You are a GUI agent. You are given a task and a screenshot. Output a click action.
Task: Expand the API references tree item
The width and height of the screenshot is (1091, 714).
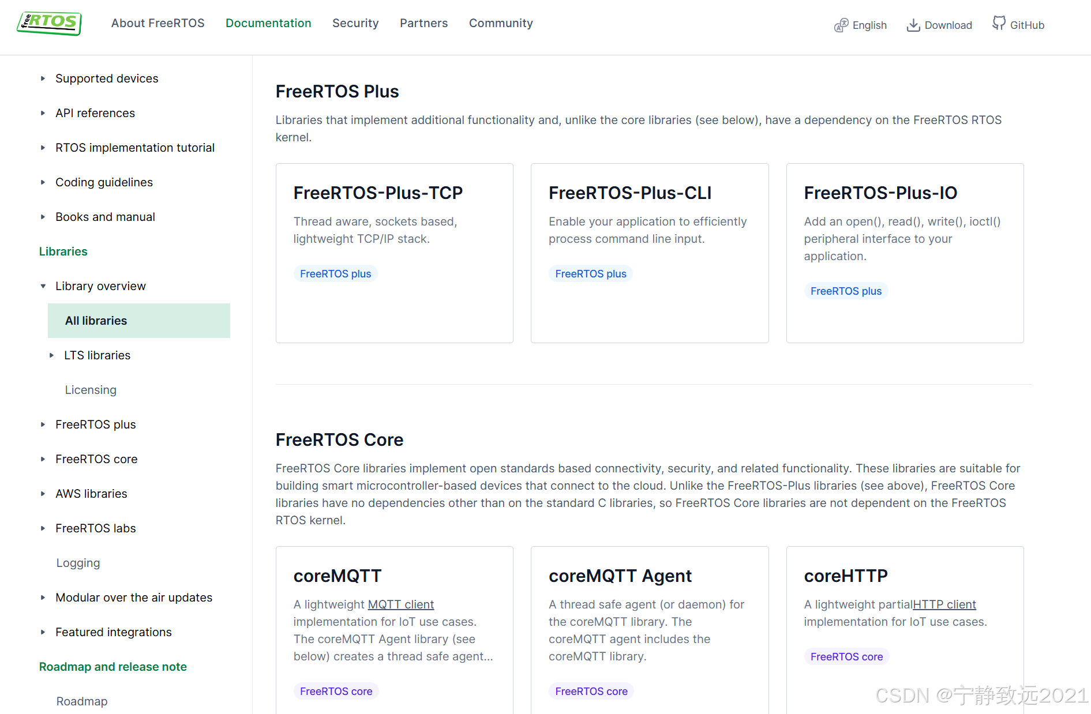(x=43, y=113)
